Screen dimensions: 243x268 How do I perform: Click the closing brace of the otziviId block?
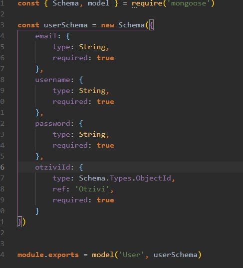[x=37, y=211]
